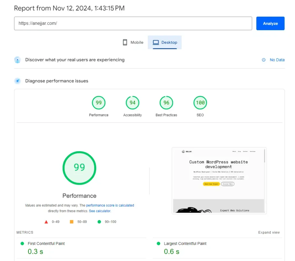The image size is (295, 261).
Task: Click the SEO label under score 100
Action: 200,115
